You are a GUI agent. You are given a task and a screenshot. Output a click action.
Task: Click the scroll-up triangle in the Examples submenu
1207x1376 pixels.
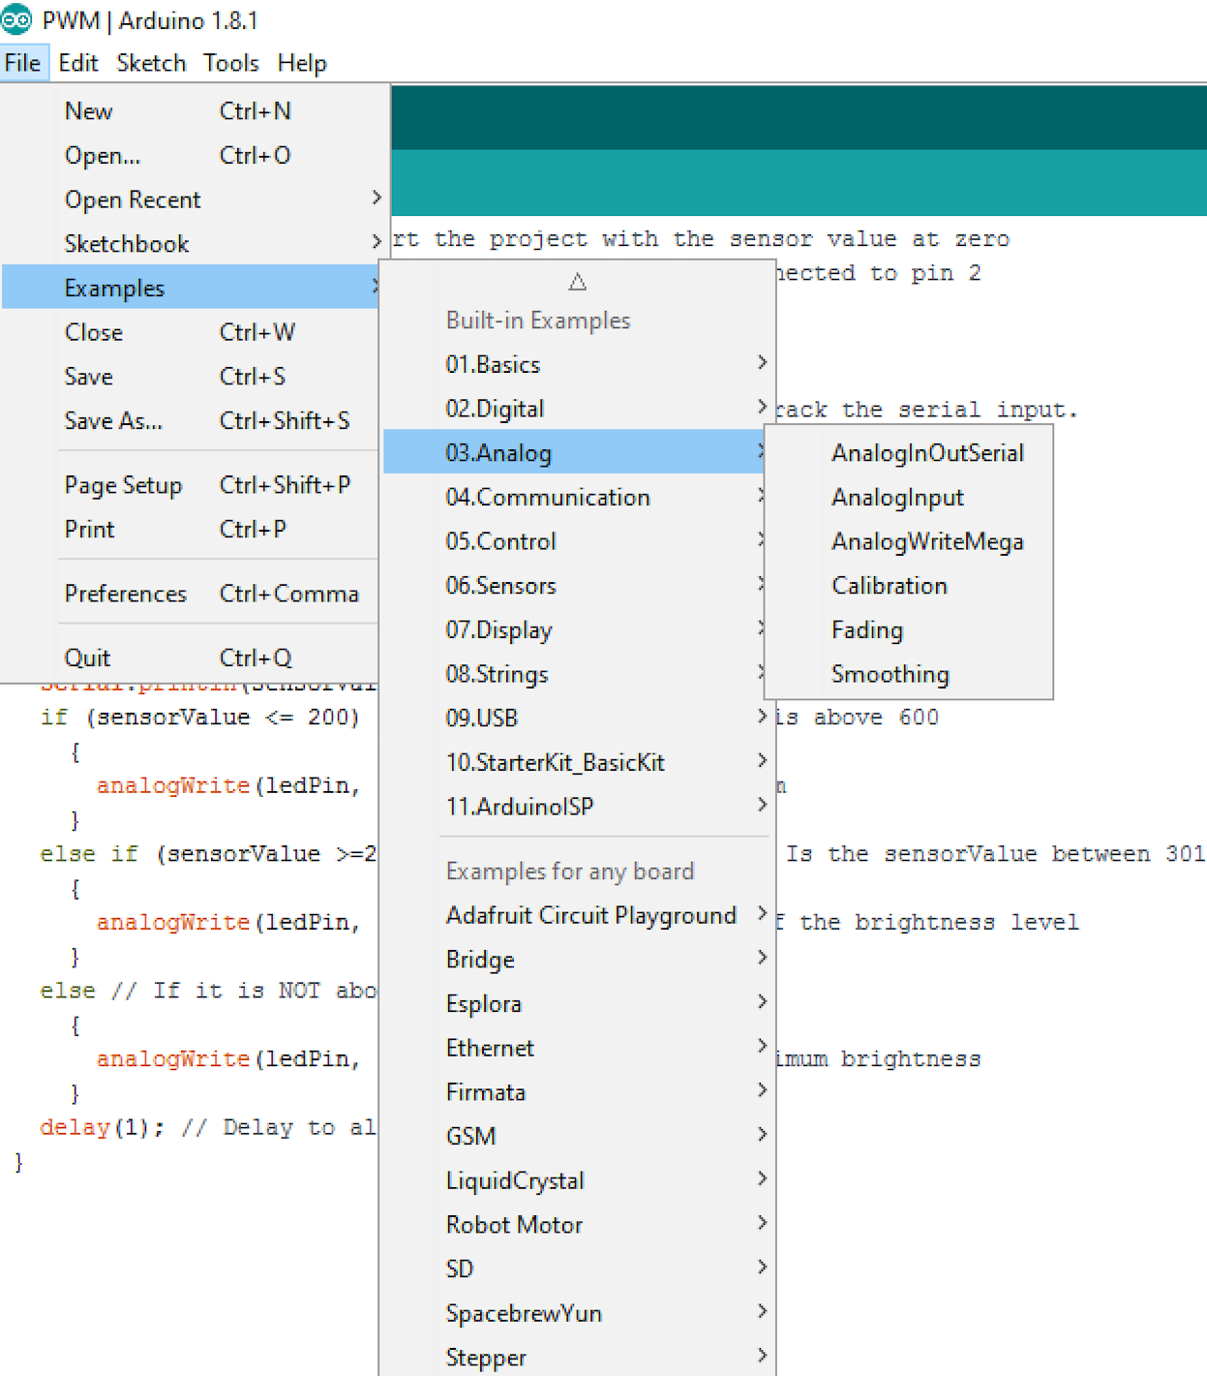pyautogui.click(x=578, y=282)
